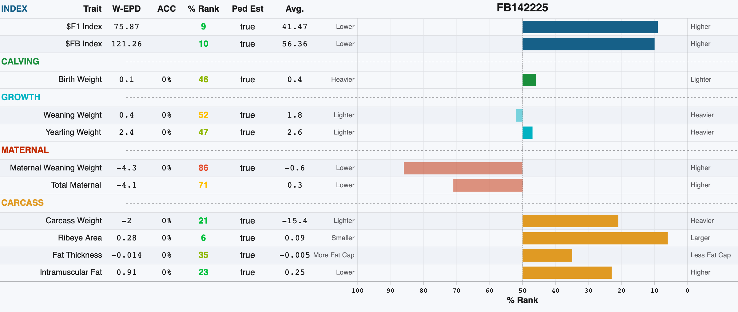Select the Carcass Weight orange bar

tap(570, 221)
